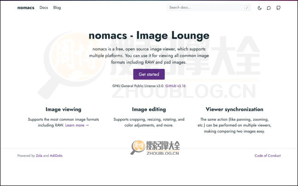This screenshot has width=298, height=186.
Task: Open the GitHub repository icon
Action: 278,8
